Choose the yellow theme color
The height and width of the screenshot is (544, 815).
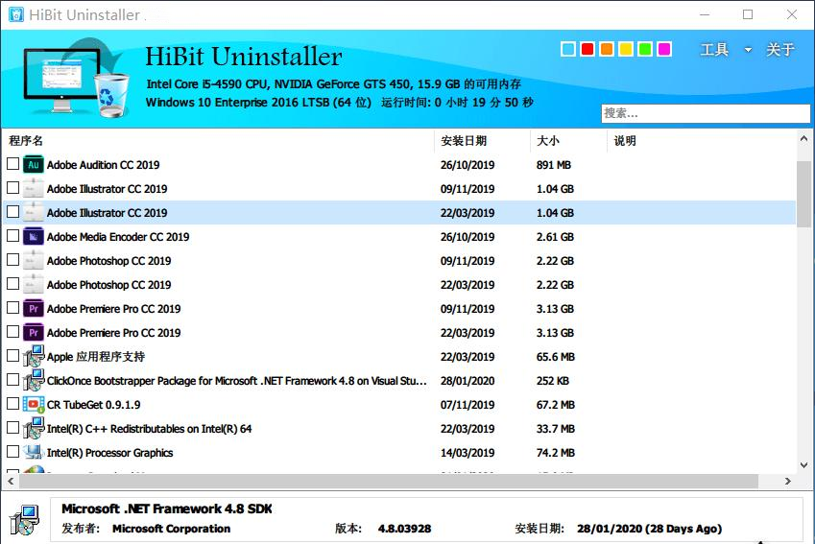(626, 49)
